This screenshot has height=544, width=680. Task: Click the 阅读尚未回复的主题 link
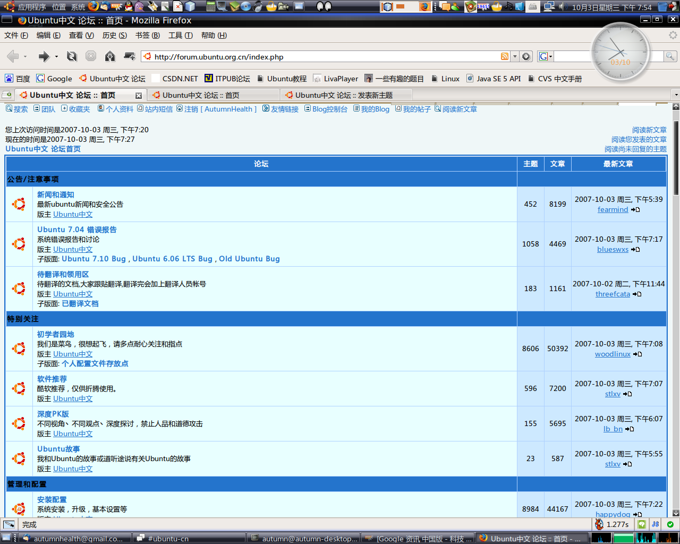(x=635, y=149)
